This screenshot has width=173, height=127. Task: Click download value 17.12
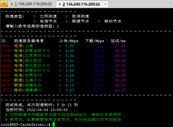pos(99,46)
